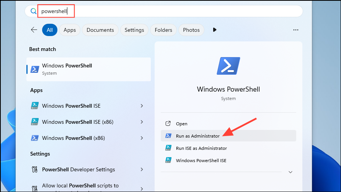
Task: Expand Windows PowerShell ISE (x86) chevron
Action: (x=142, y=122)
